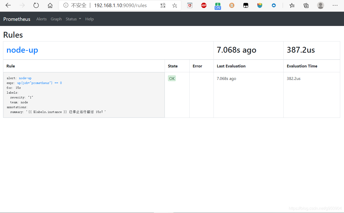Click the 'severity: "1"' label line
Image resolution: width=344 pixels, height=213 pixels.
click(22, 97)
